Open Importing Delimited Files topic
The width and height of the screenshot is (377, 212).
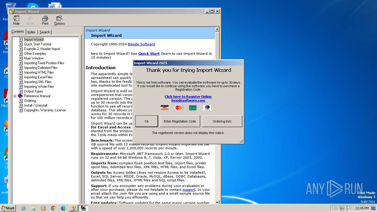(x=41, y=68)
